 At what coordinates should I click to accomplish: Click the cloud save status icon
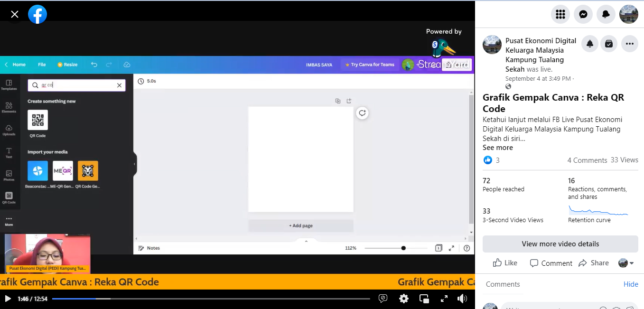coord(127,65)
